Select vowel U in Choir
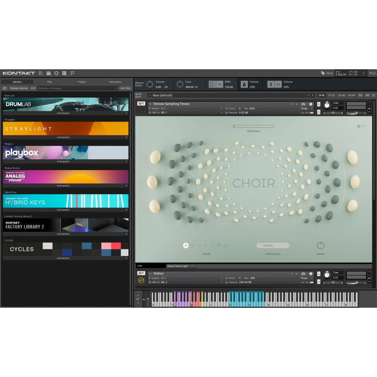The image size is (377, 377). tap(212, 246)
